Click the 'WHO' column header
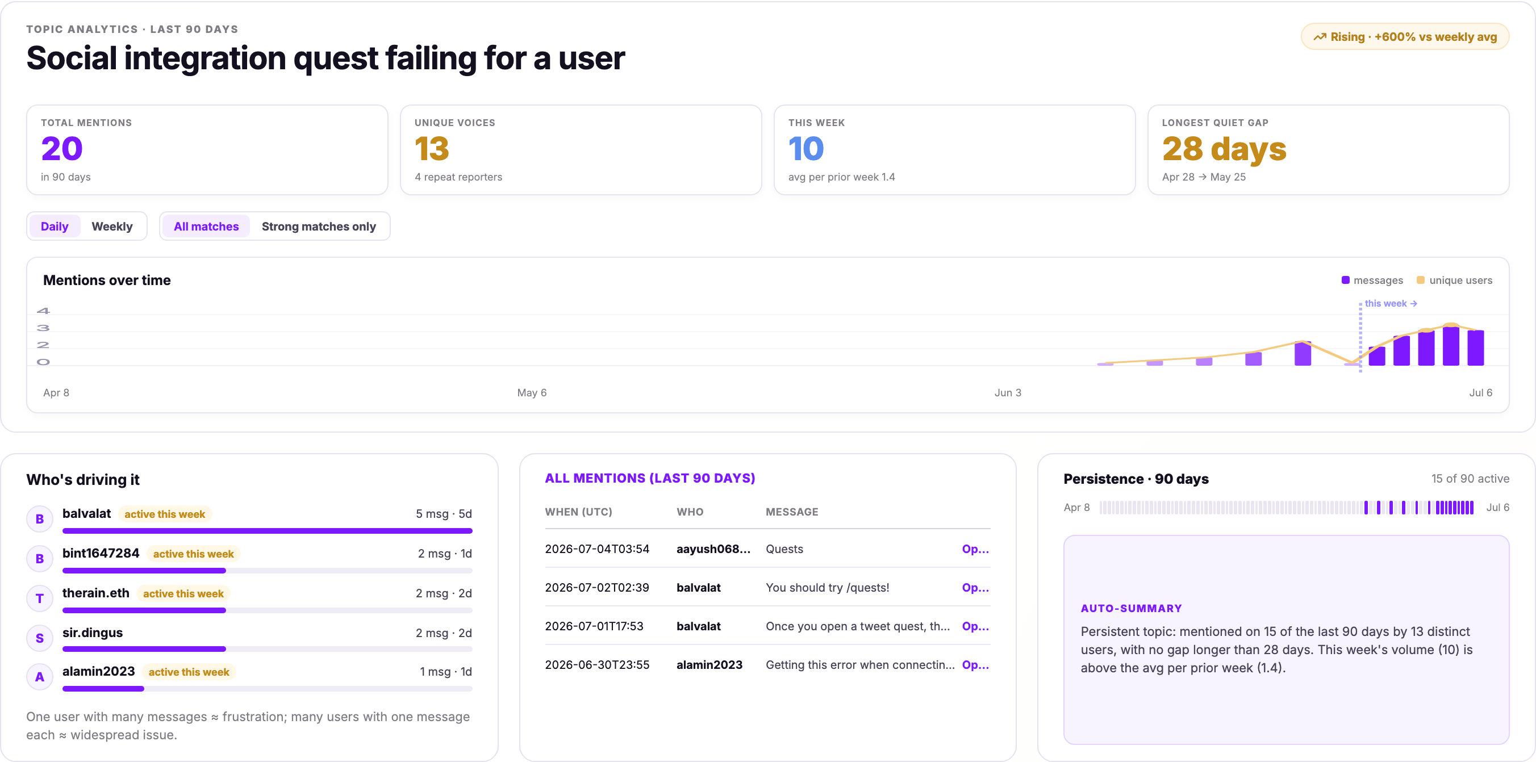1536x762 pixels. point(690,512)
